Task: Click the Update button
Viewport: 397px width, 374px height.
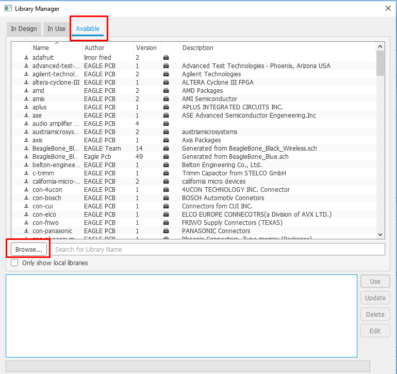Action: [x=375, y=298]
